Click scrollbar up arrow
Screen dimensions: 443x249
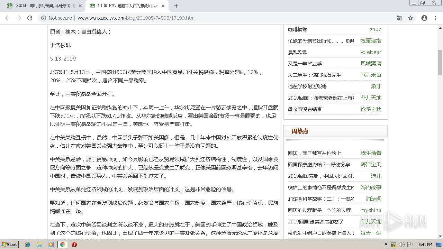pos(440,27)
